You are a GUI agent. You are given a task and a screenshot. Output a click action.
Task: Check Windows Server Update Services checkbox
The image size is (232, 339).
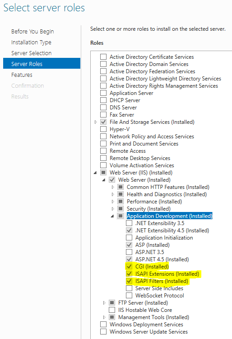pos(103,332)
